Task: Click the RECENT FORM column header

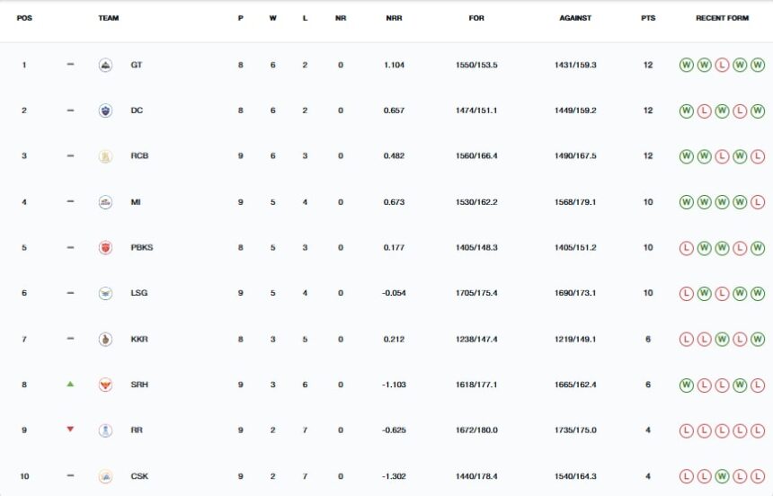Action: [x=722, y=18]
